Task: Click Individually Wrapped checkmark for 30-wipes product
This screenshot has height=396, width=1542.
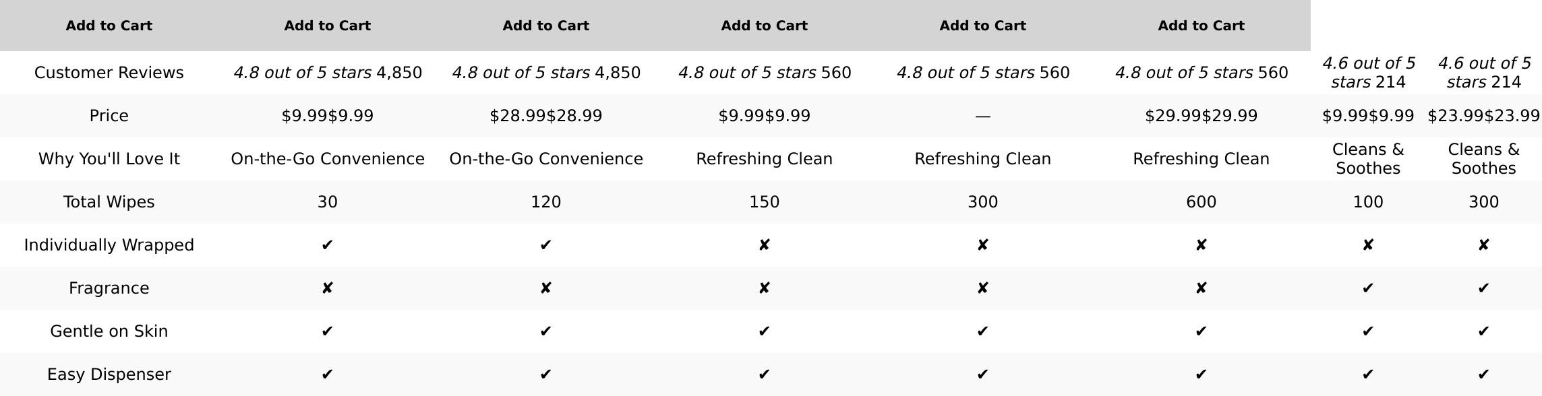Action: (x=327, y=245)
